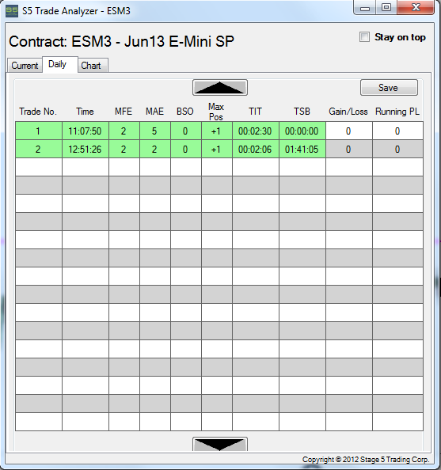The height and width of the screenshot is (470, 441).
Task: Click the Max Pos +1 in trade 1 row
Action: tap(217, 131)
